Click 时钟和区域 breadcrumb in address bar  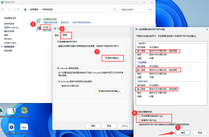pos(48,9)
